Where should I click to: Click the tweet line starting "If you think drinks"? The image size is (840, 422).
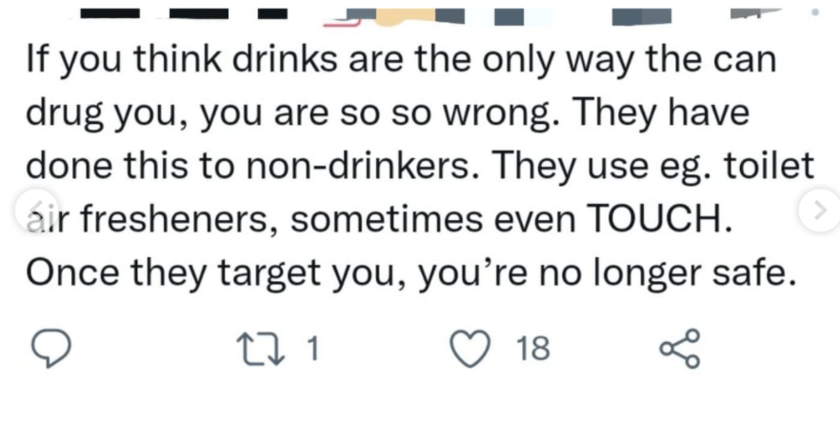pyautogui.click(x=401, y=61)
